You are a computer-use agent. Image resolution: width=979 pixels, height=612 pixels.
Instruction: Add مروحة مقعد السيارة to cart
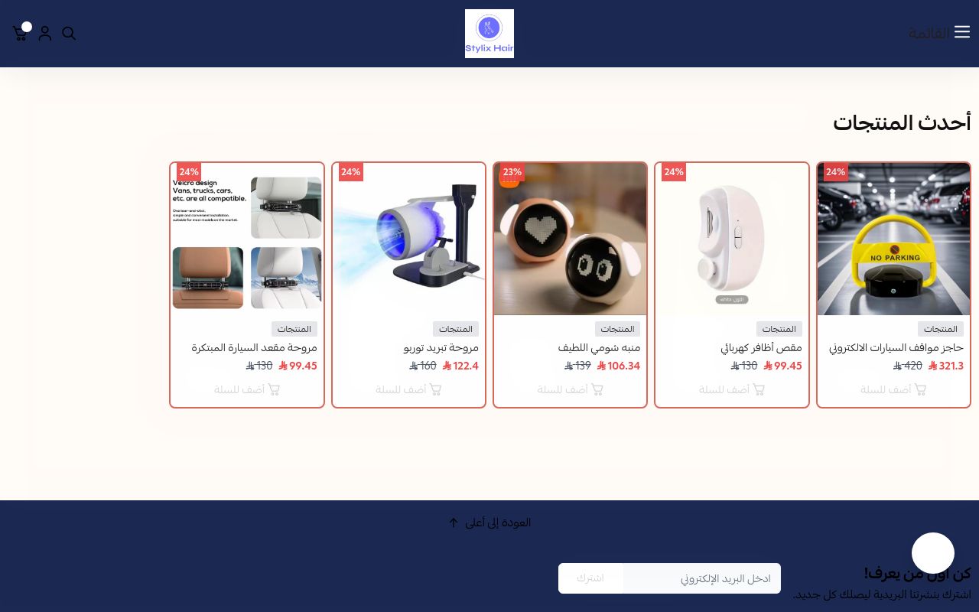point(247,389)
